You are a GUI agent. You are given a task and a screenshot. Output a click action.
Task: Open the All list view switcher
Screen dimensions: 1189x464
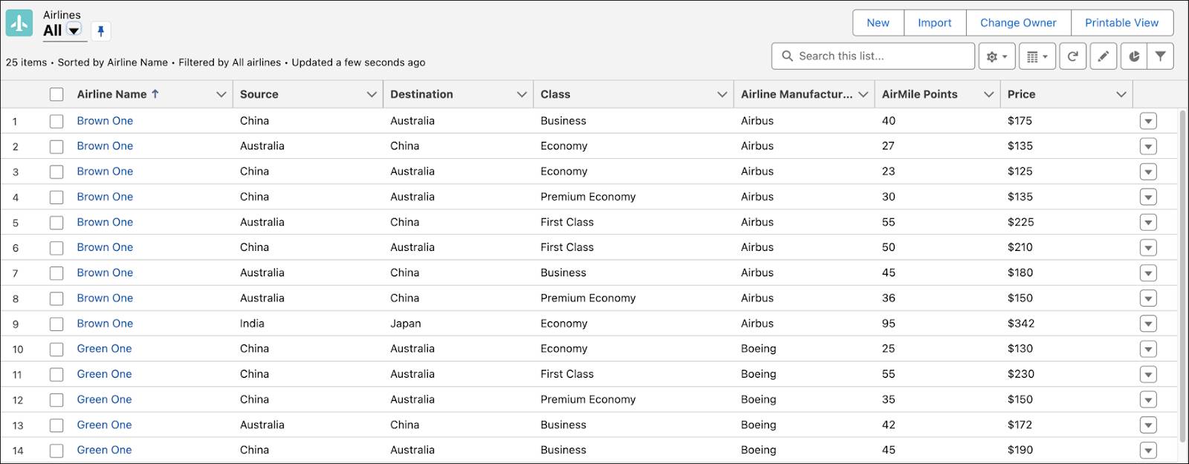(x=74, y=30)
